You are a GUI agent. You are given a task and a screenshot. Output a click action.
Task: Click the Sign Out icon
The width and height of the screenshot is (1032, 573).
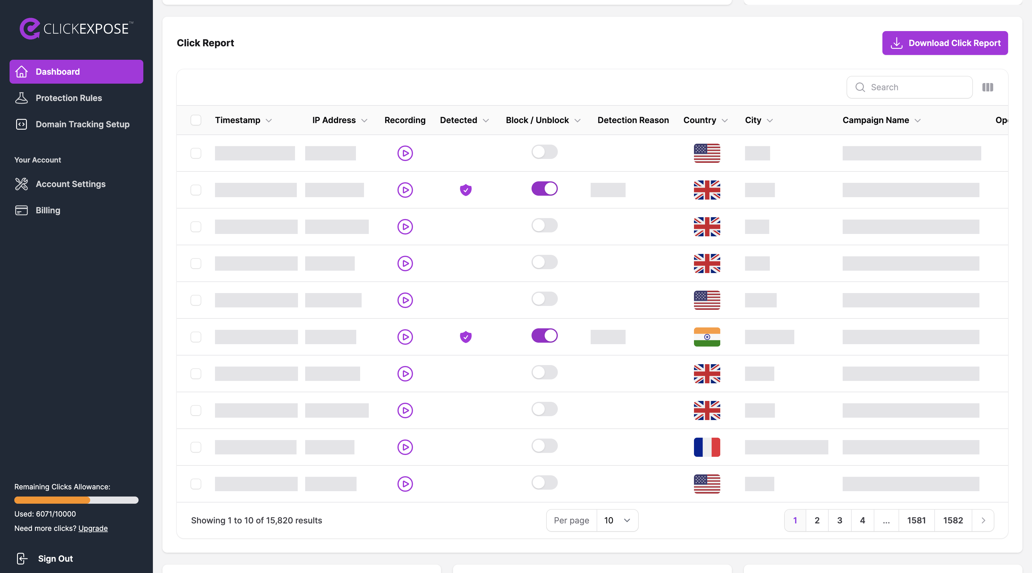pyautogui.click(x=22, y=558)
